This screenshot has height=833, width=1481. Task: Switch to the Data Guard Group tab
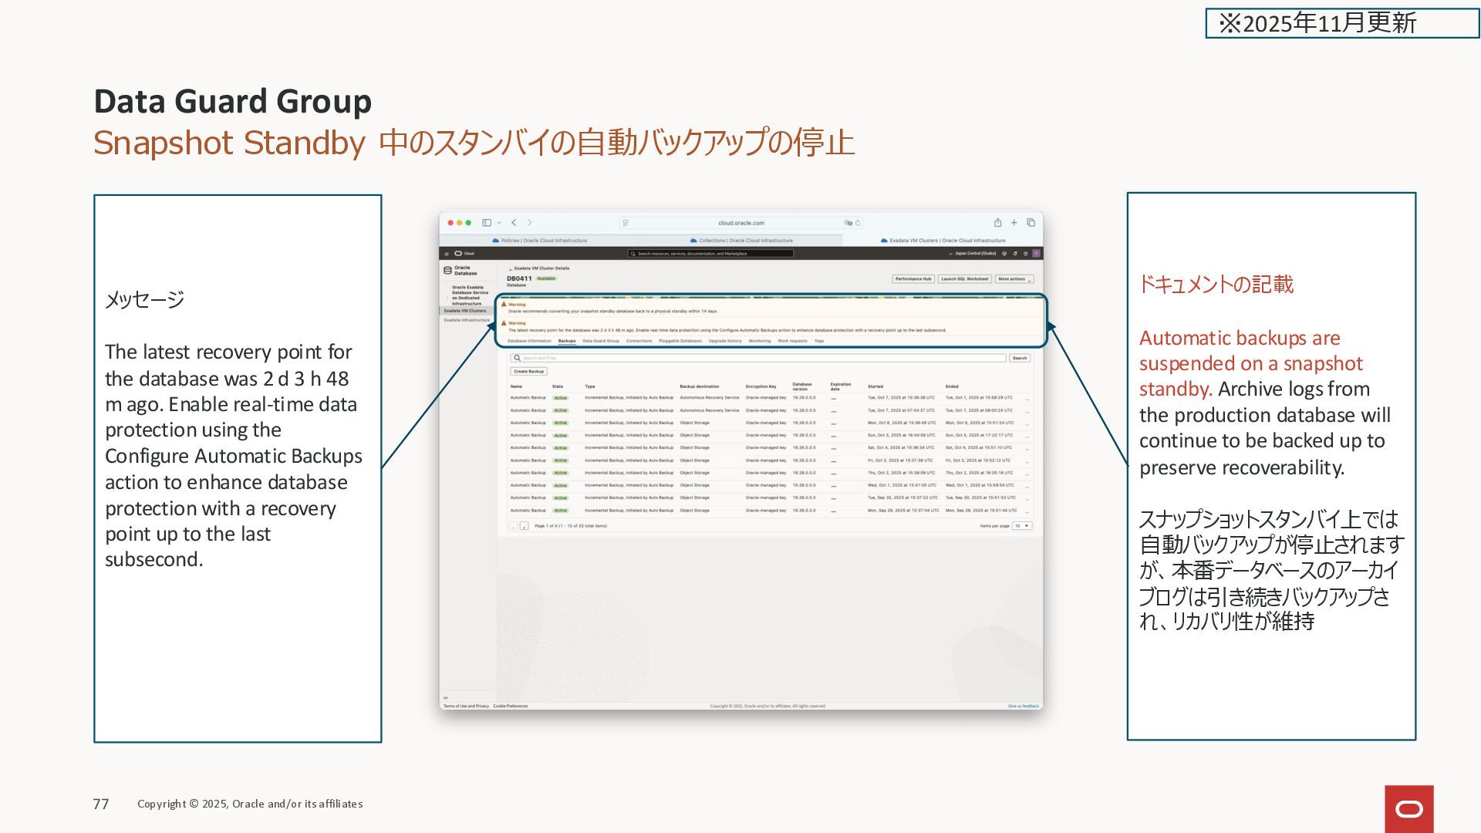601,341
